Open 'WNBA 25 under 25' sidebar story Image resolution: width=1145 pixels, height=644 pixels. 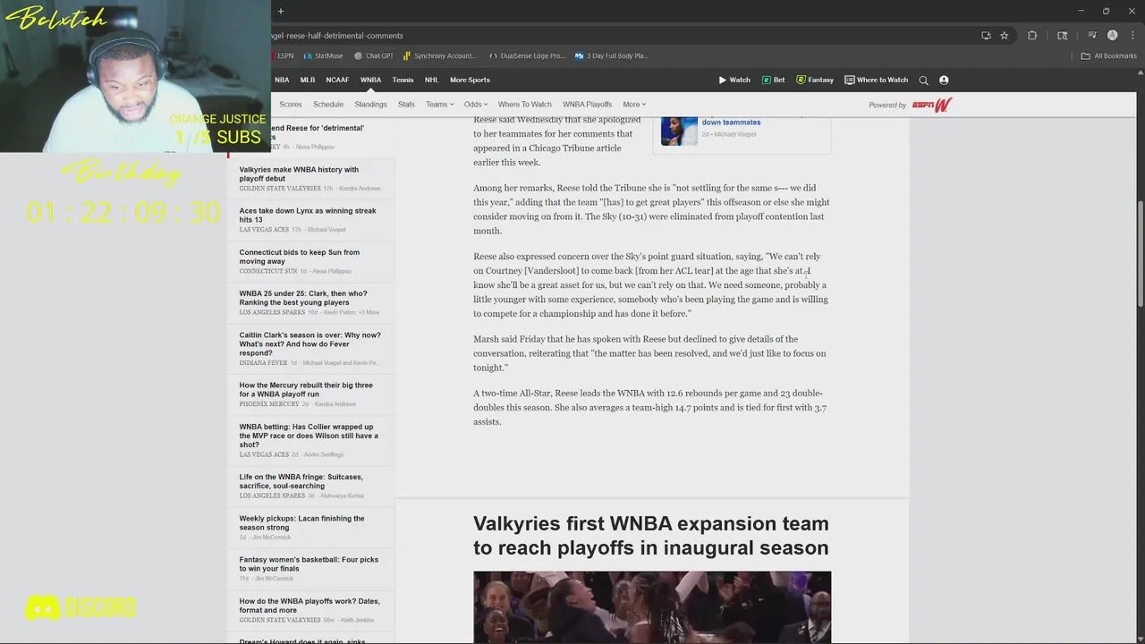click(x=310, y=302)
